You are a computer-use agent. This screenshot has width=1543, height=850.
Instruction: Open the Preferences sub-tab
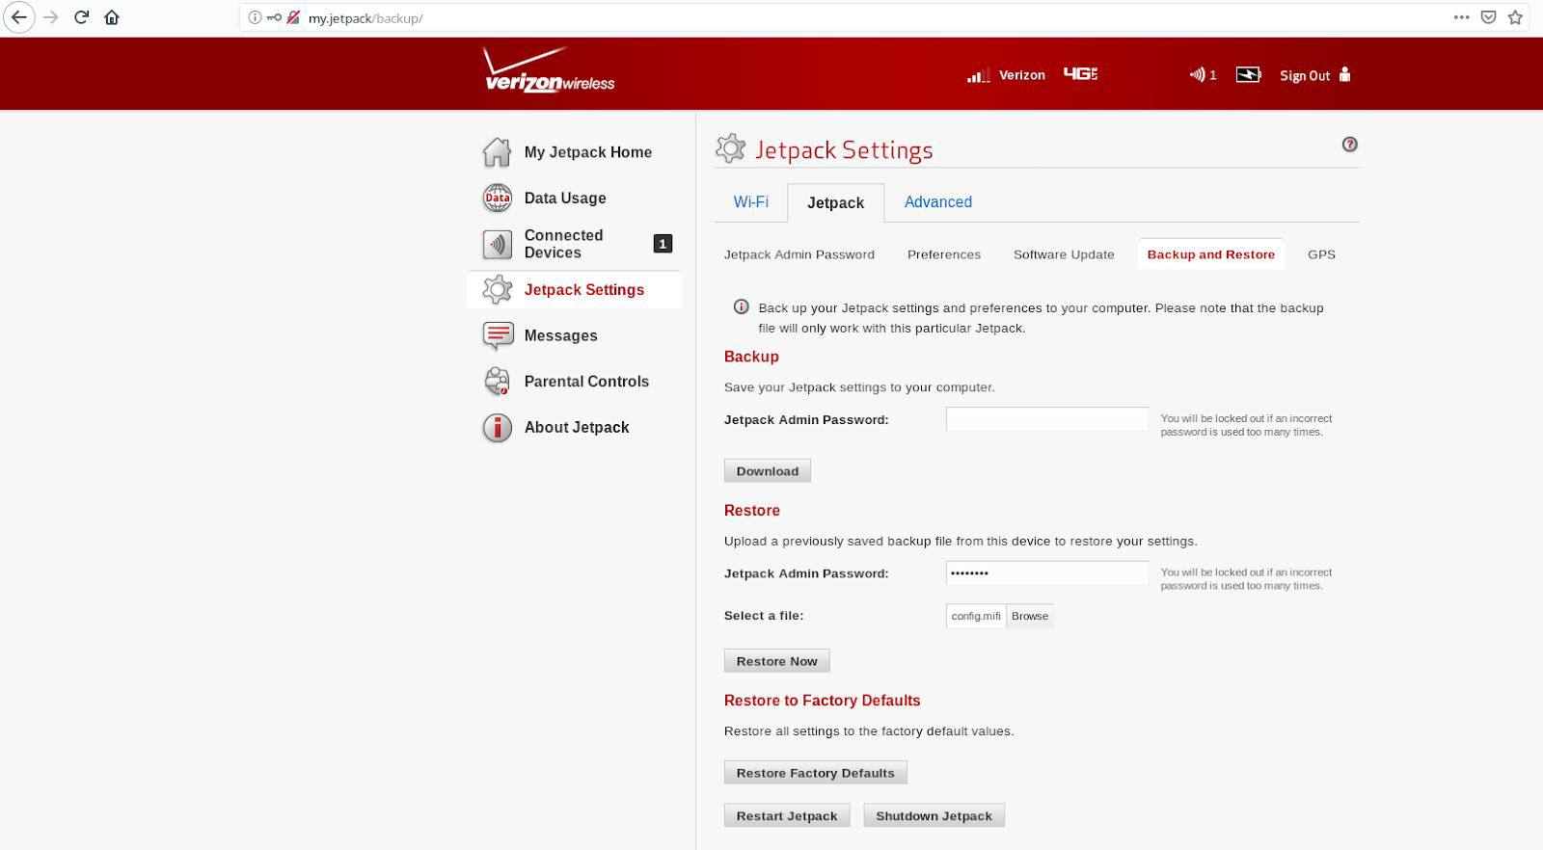tap(944, 254)
